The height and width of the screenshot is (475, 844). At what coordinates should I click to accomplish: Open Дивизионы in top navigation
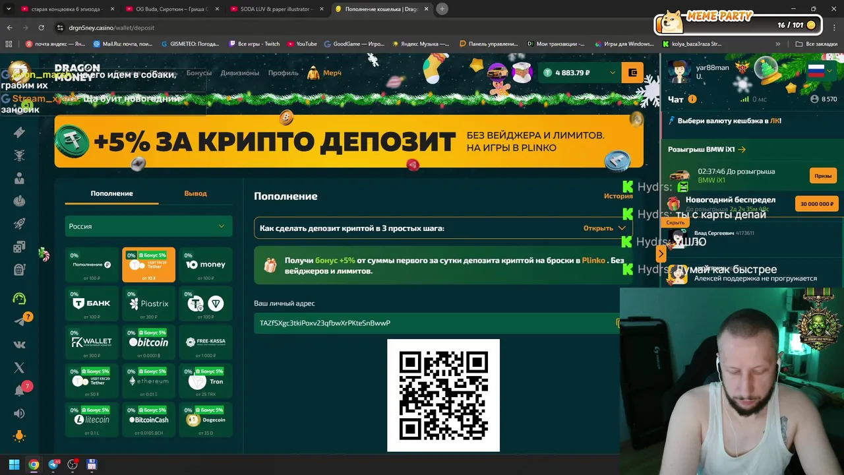tap(240, 73)
